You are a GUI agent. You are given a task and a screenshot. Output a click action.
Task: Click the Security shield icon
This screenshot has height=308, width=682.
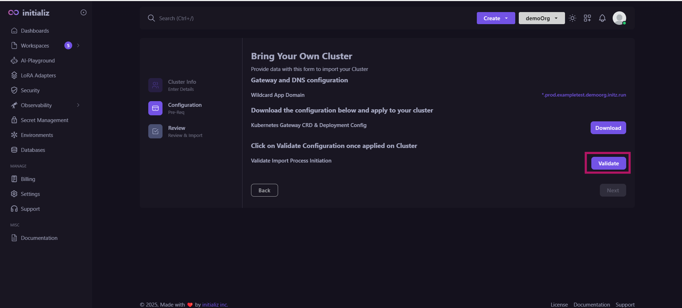tap(14, 90)
